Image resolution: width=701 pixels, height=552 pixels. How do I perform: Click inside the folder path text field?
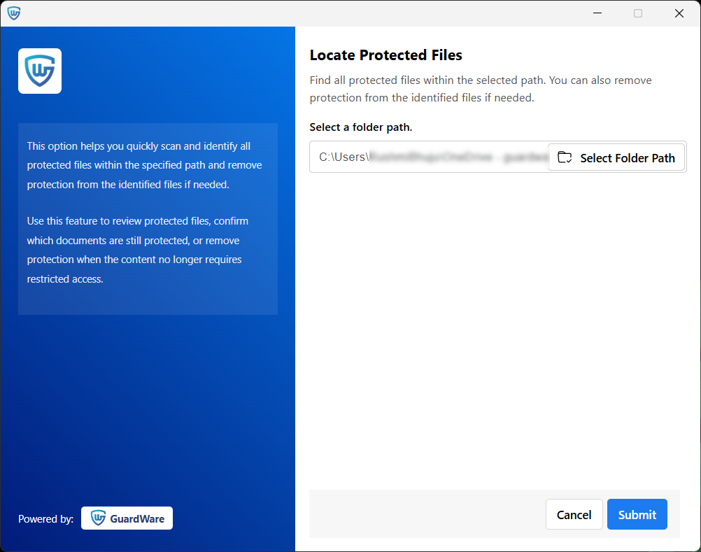[x=427, y=157]
